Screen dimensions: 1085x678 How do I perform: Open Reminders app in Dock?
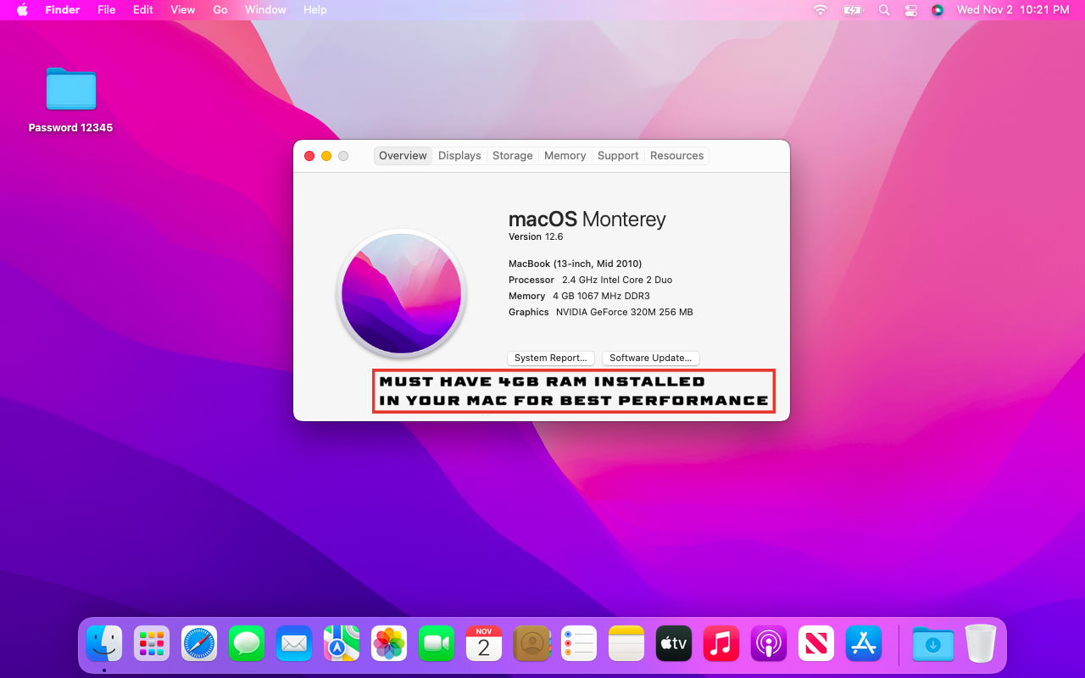tap(579, 644)
